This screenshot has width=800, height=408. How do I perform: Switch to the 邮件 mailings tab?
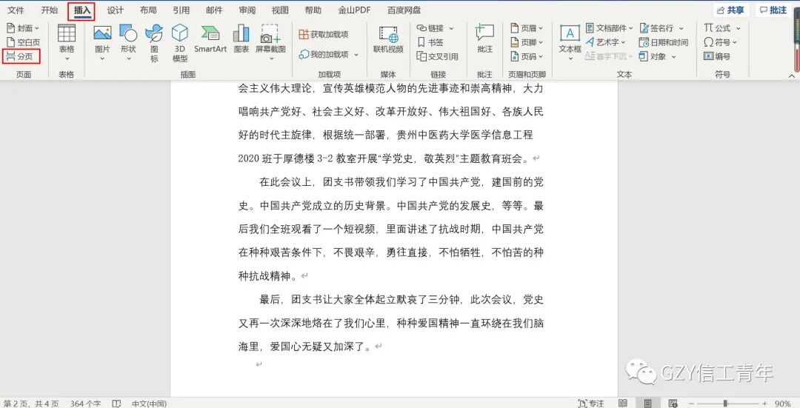click(x=214, y=10)
